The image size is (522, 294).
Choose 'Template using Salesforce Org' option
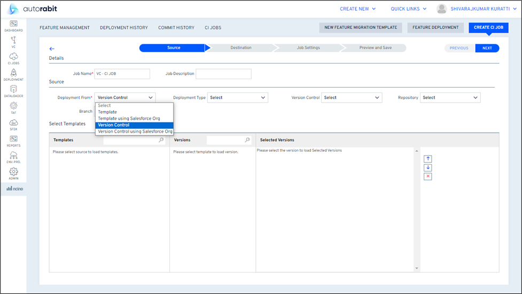pos(129,118)
